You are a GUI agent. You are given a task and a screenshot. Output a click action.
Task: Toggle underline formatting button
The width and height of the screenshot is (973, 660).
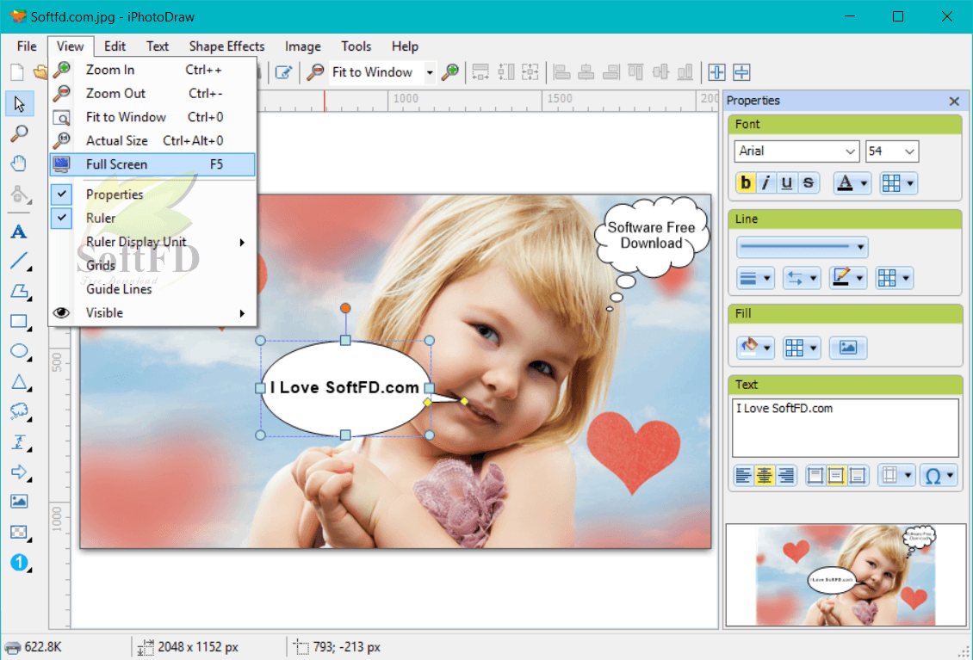(787, 183)
